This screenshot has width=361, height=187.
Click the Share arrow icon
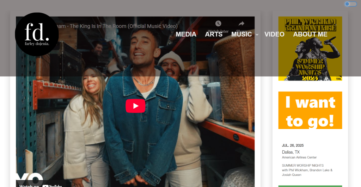point(241,24)
